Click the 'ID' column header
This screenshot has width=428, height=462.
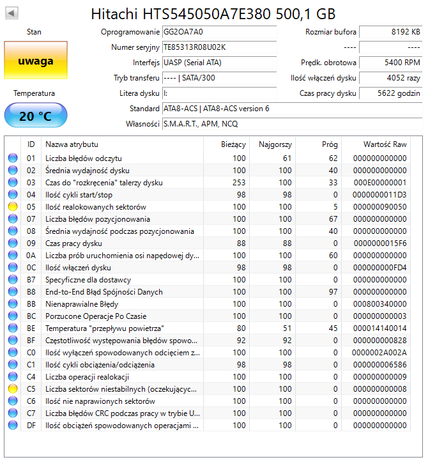click(31, 144)
